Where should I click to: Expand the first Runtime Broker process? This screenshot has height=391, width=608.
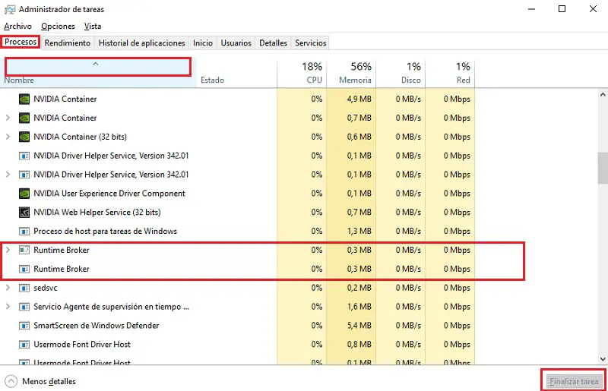(x=8, y=251)
